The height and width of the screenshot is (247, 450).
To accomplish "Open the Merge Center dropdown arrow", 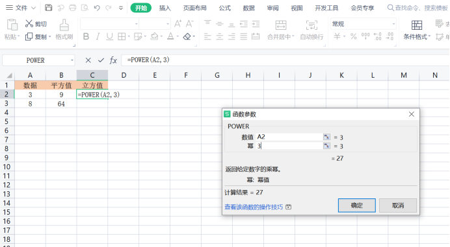I will pos(293,36).
